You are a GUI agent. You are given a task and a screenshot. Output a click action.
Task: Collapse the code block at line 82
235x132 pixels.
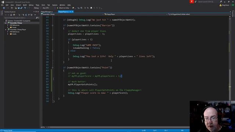coord(53,67)
